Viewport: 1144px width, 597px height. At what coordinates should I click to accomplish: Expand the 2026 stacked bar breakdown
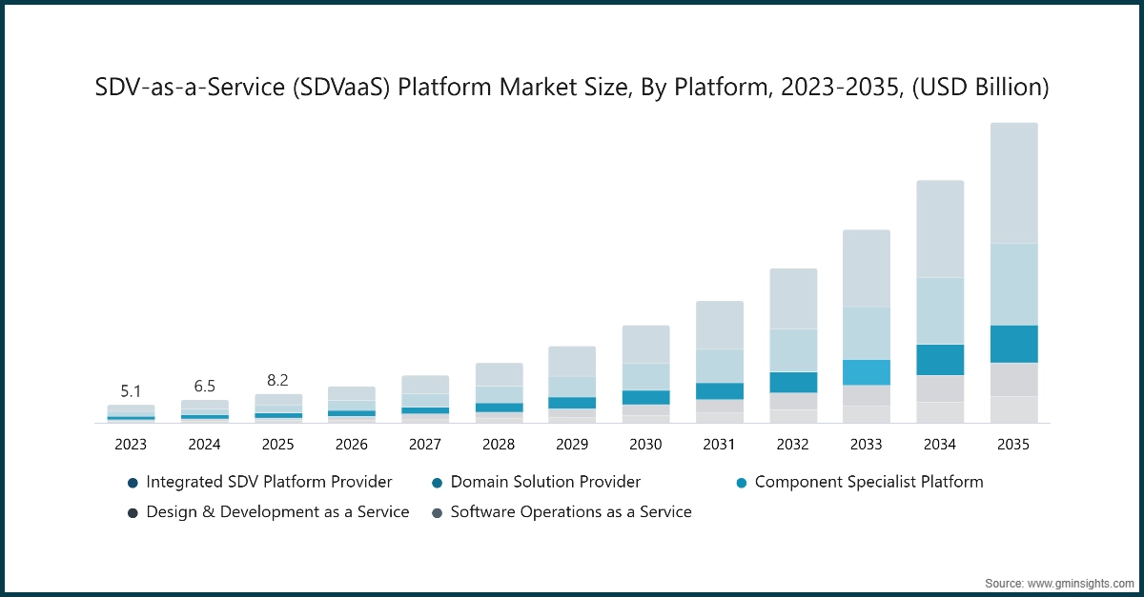coord(352,405)
